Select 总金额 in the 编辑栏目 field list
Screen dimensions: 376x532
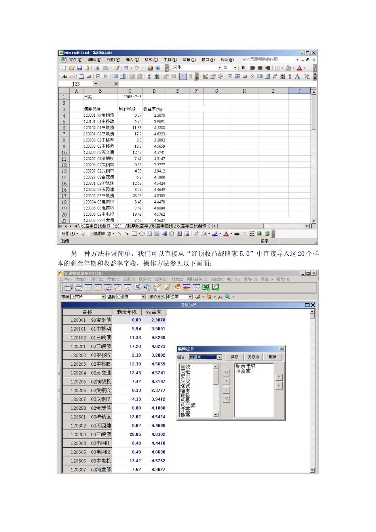[188, 406]
